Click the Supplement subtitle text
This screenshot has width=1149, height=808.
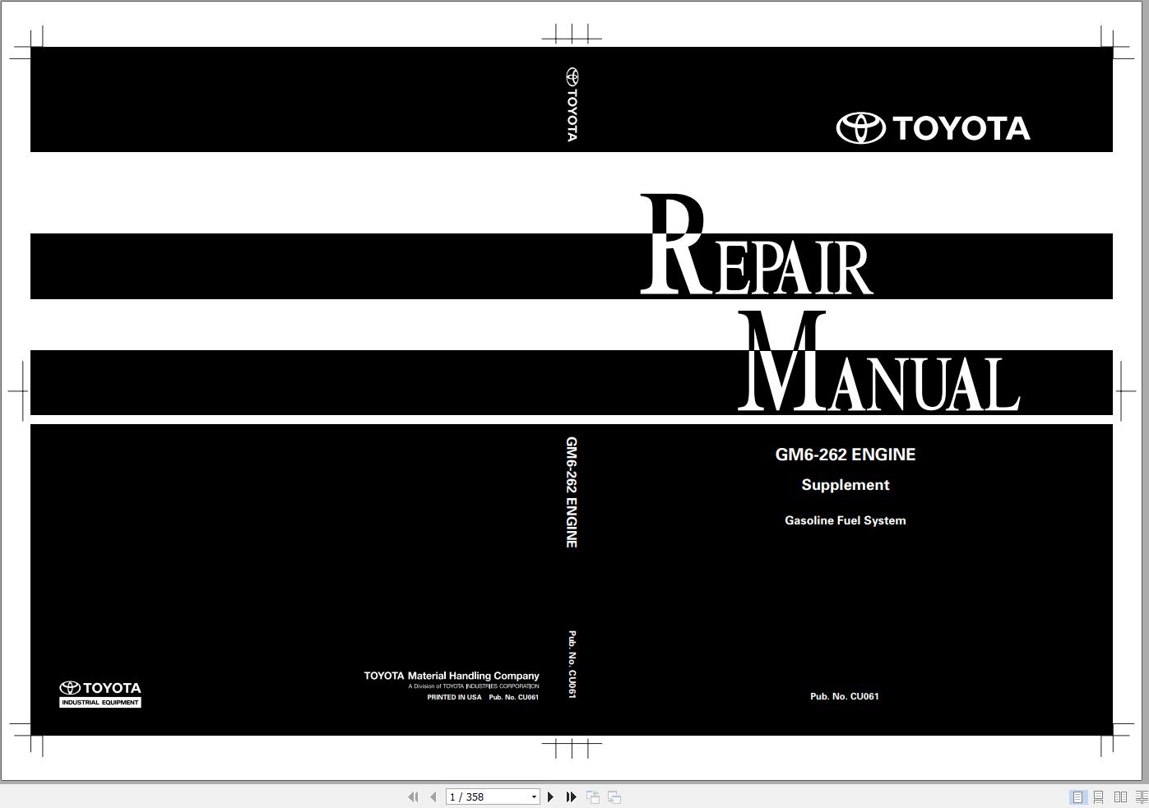pos(846,485)
